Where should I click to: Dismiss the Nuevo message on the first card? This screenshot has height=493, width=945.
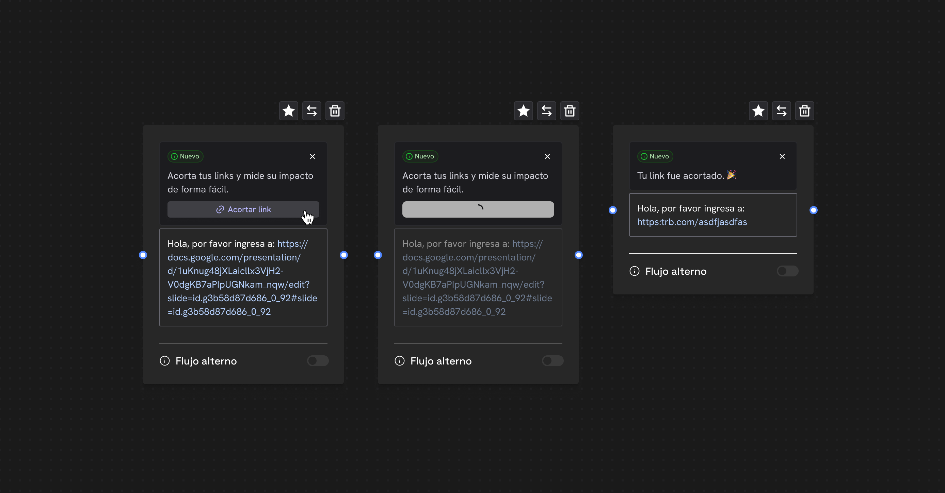tap(312, 156)
